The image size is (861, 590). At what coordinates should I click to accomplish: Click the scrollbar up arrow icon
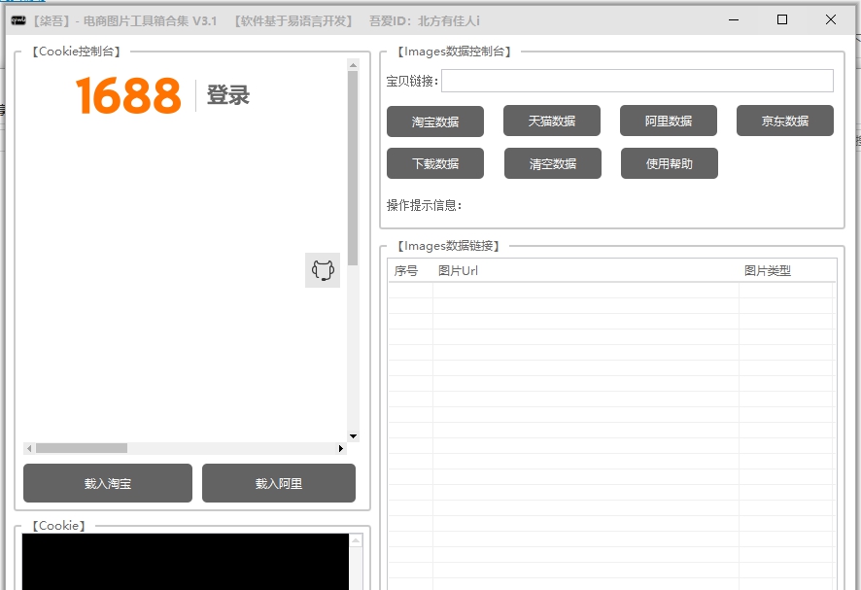(354, 66)
